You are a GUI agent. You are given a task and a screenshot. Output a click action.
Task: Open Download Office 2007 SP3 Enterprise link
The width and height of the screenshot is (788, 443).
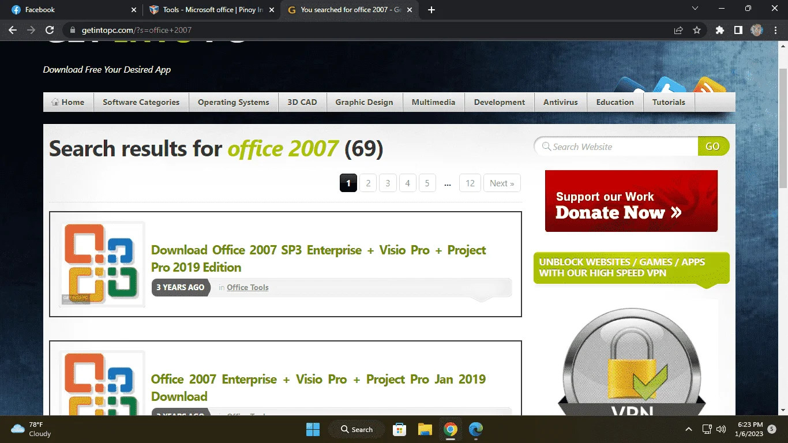click(x=318, y=258)
